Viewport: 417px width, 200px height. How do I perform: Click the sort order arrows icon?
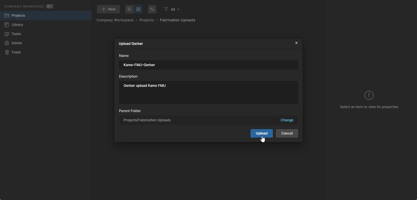(152, 9)
